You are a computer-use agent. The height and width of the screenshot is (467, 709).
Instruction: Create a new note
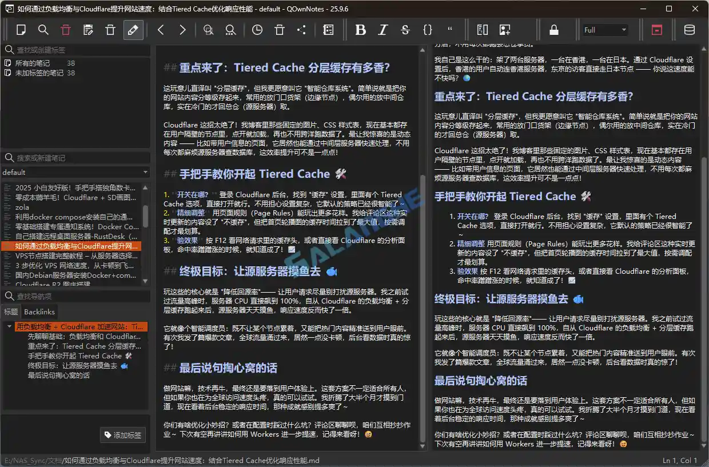coord(21,29)
